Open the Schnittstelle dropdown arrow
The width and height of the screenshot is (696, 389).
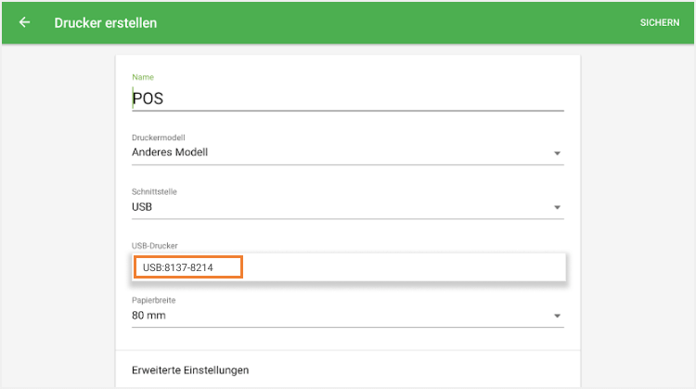click(557, 208)
